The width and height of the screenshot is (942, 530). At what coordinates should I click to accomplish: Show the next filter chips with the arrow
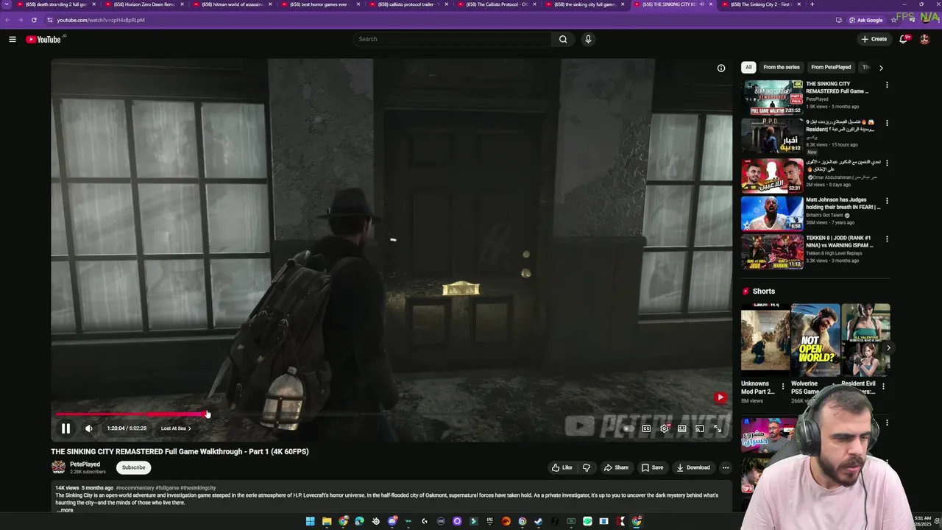coord(881,68)
